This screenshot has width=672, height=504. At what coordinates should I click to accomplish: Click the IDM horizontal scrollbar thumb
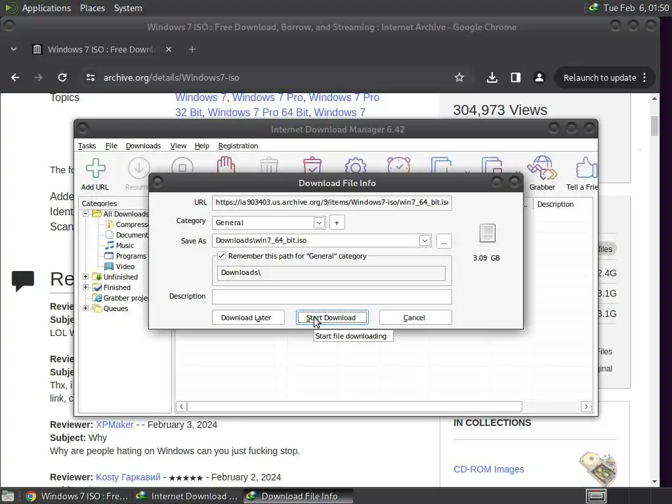point(354,406)
